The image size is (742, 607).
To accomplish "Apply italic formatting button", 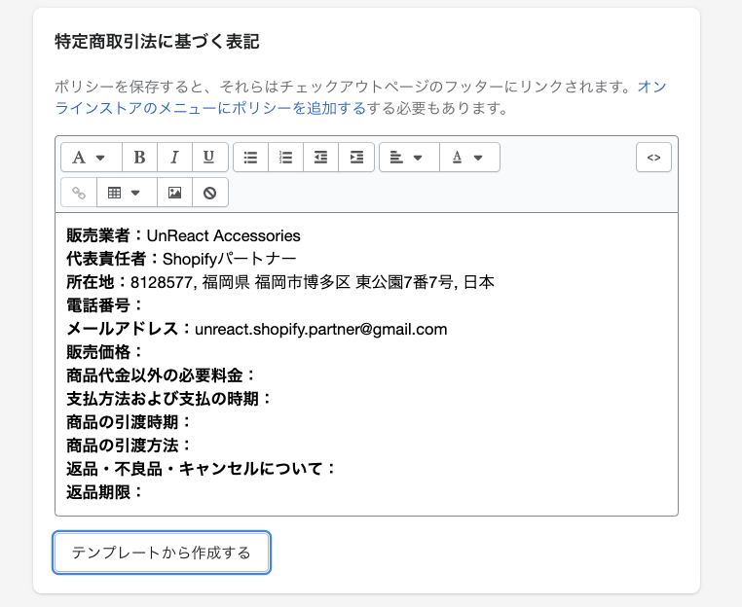I will (174, 157).
